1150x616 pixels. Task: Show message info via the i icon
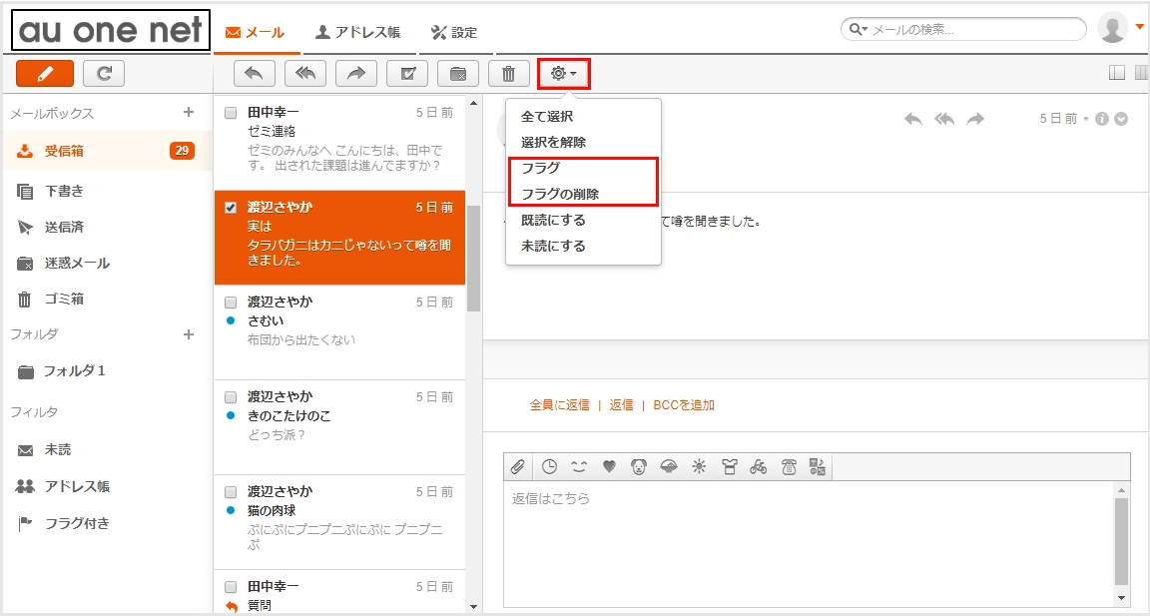pos(1102,119)
